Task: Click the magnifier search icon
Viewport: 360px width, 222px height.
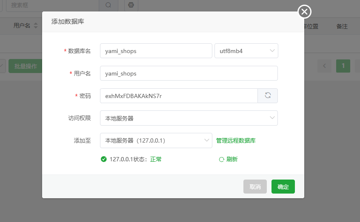Action: [x=108, y=5]
